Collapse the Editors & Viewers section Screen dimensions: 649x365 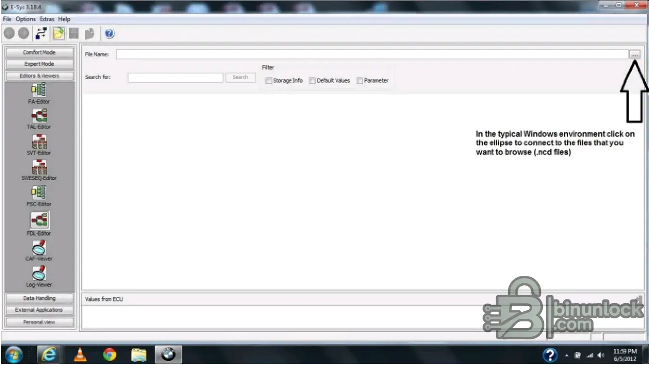pos(39,76)
